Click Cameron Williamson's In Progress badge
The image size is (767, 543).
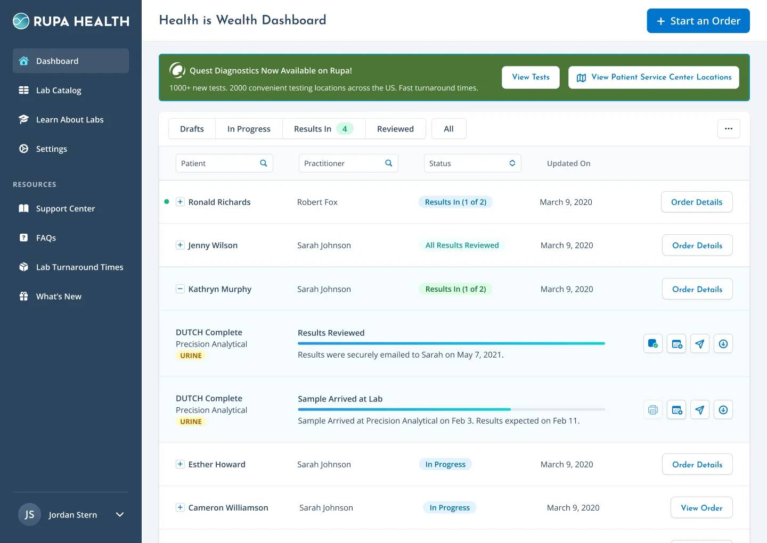pos(450,507)
